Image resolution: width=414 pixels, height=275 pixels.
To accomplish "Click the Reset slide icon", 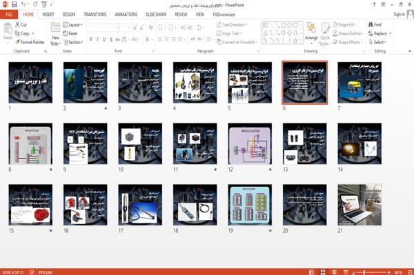I will click(x=66, y=33).
